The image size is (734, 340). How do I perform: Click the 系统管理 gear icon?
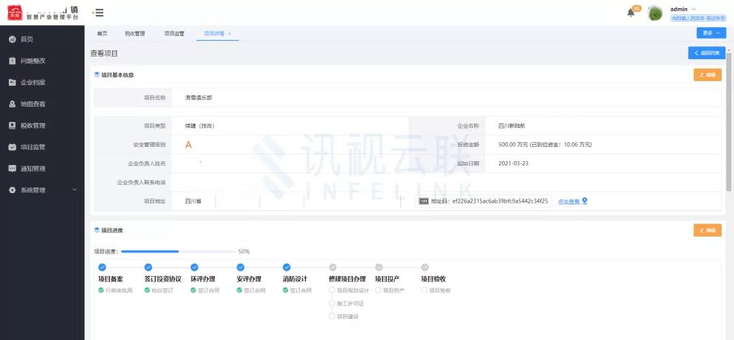tap(13, 190)
